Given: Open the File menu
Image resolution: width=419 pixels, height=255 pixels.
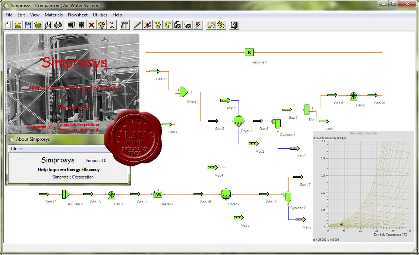Looking at the screenshot, I should coord(9,15).
